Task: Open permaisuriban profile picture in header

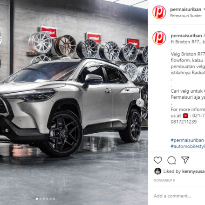Action: tap(159, 12)
